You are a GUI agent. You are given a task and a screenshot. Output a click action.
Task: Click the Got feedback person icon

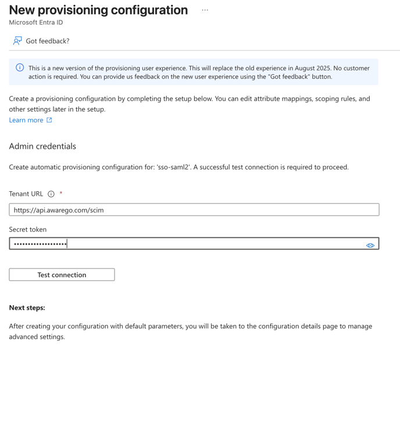17,41
